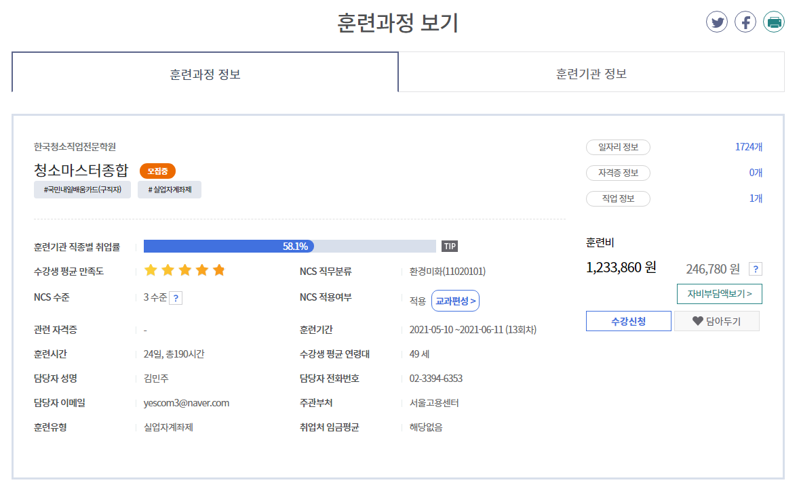Open the 자격증 정보 pill button
Viewport: 799px width, 491px height.
(618, 173)
